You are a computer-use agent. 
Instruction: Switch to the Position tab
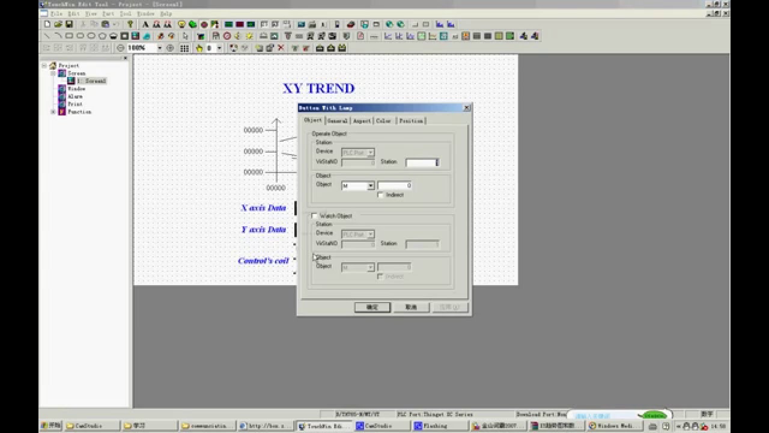(x=411, y=121)
